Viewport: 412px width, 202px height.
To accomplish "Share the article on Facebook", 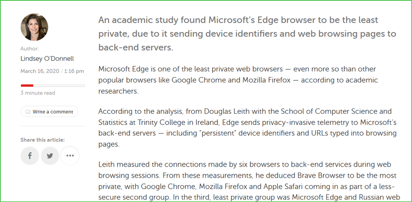I will (30, 156).
